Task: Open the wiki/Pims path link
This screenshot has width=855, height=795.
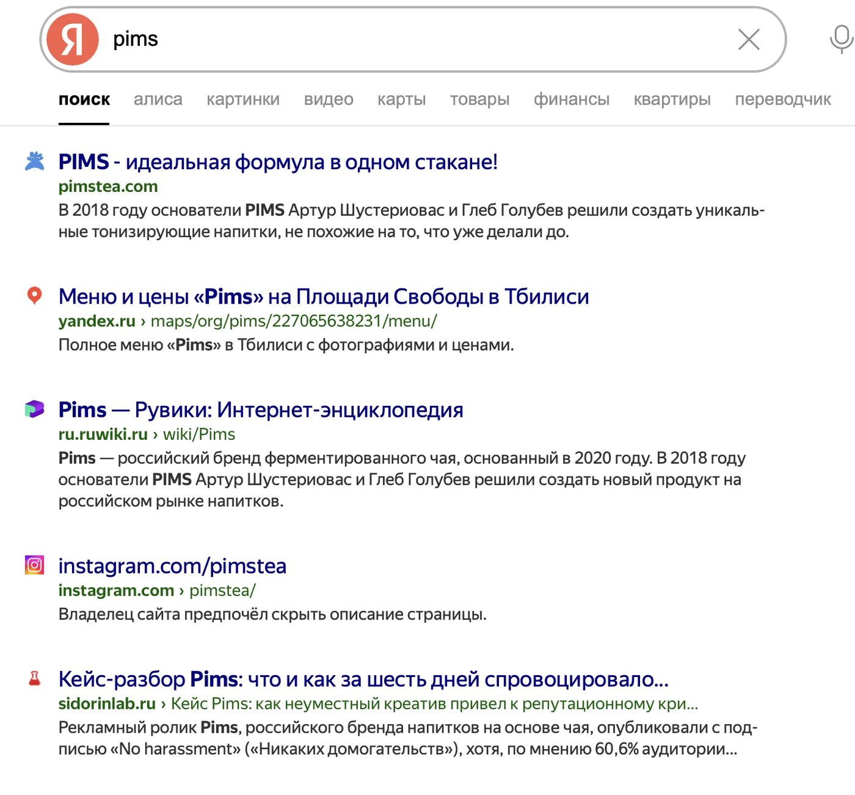Action: click(x=199, y=434)
